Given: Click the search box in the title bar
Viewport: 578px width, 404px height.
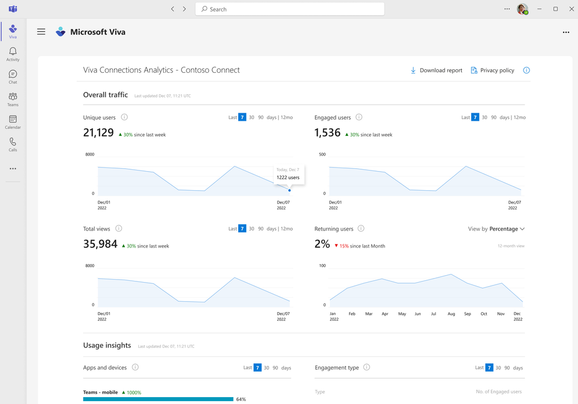Looking at the screenshot, I should pos(290,9).
